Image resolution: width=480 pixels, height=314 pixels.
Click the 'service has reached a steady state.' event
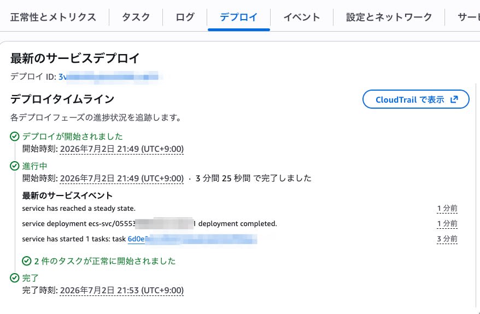click(x=79, y=209)
